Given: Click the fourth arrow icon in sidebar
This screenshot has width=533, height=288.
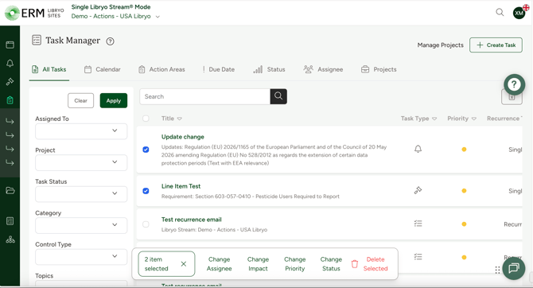Looking at the screenshot, I should pos(10,163).
